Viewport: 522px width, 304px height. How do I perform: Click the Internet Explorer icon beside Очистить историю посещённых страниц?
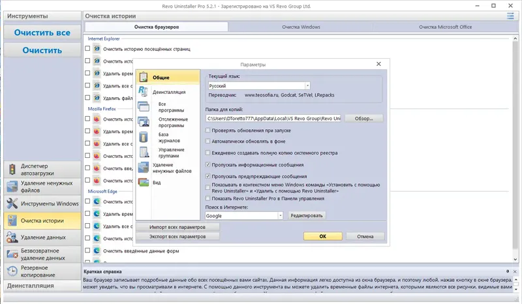coord(97,49)
